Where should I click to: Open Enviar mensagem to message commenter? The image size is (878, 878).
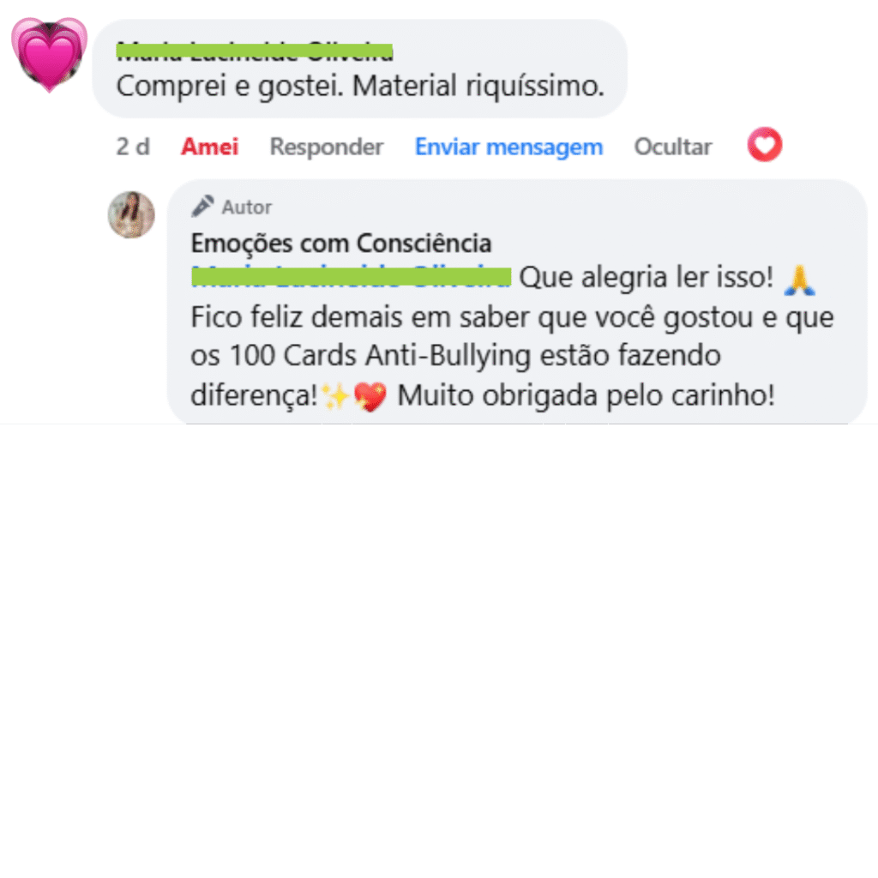click(508, 147)
